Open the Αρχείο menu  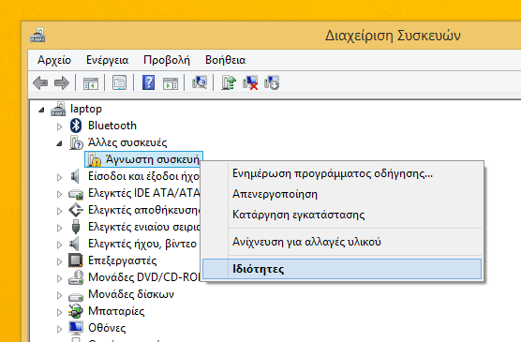(54, 60)
